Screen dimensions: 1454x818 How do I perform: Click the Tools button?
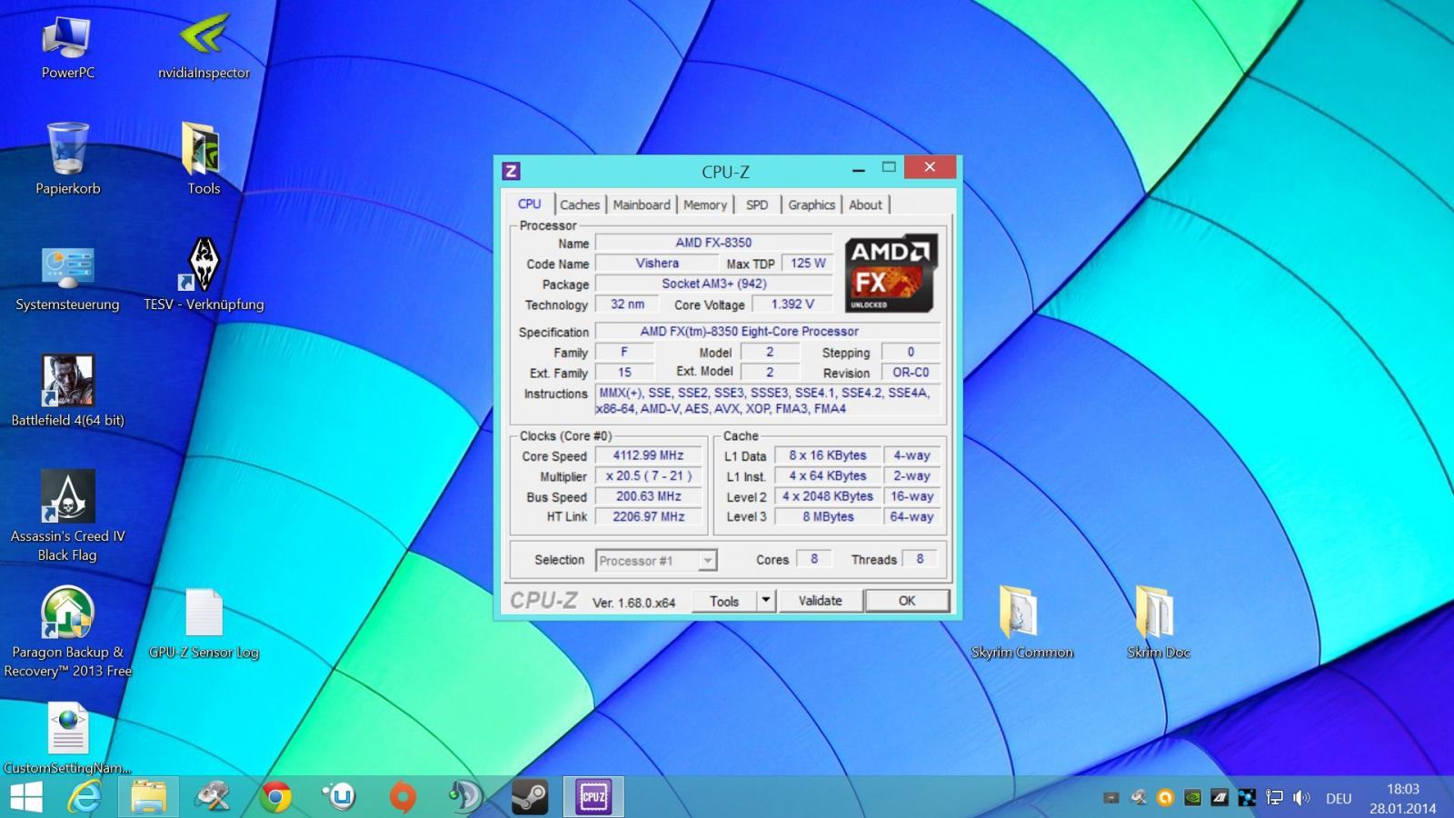[x=724, y=601]
